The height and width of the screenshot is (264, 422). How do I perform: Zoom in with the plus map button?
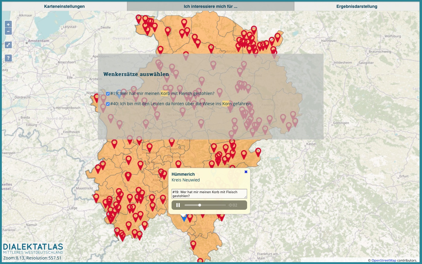[8, 24]
